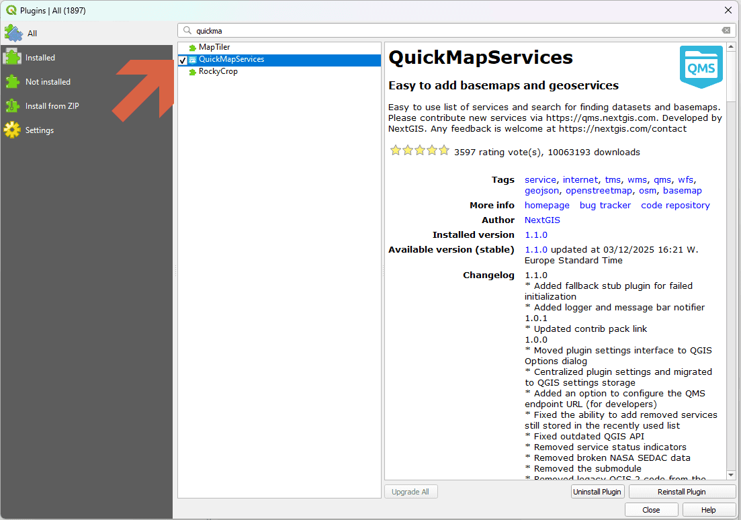
Task: Click the basemap tag
Action: (683, 191)
